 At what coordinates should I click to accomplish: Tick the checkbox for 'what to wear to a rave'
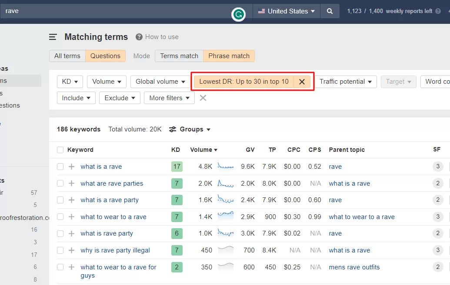[x=60, y=217]
